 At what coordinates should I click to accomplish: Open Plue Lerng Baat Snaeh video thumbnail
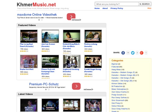click(x=29, y=36)
